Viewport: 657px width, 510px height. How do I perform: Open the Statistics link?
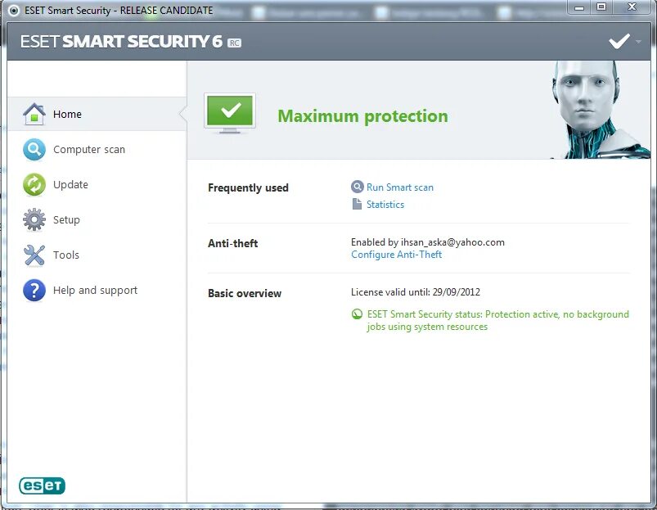tap(385, 205)
